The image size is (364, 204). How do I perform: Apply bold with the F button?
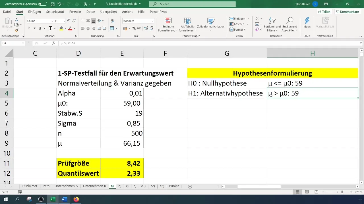[29, 28]
